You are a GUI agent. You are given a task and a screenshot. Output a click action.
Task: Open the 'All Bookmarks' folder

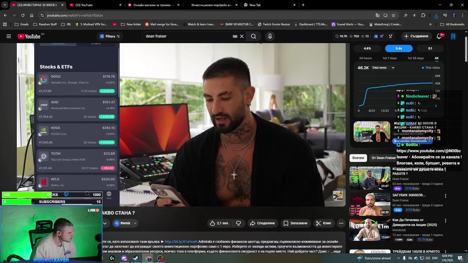click(x=452, y=24)
